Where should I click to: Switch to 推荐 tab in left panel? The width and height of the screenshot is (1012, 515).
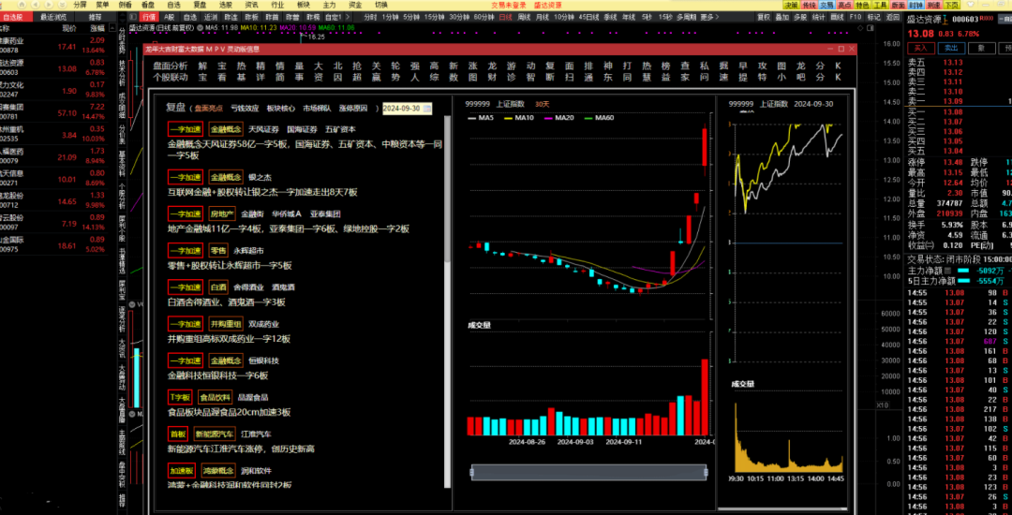pyautogui.click(x=95, y=17)
